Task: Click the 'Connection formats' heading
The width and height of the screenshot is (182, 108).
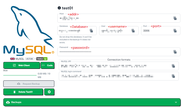Action: pyautogui.click(x=119, y=60)
